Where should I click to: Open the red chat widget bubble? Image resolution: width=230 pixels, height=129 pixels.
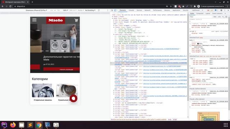(73, 98)
